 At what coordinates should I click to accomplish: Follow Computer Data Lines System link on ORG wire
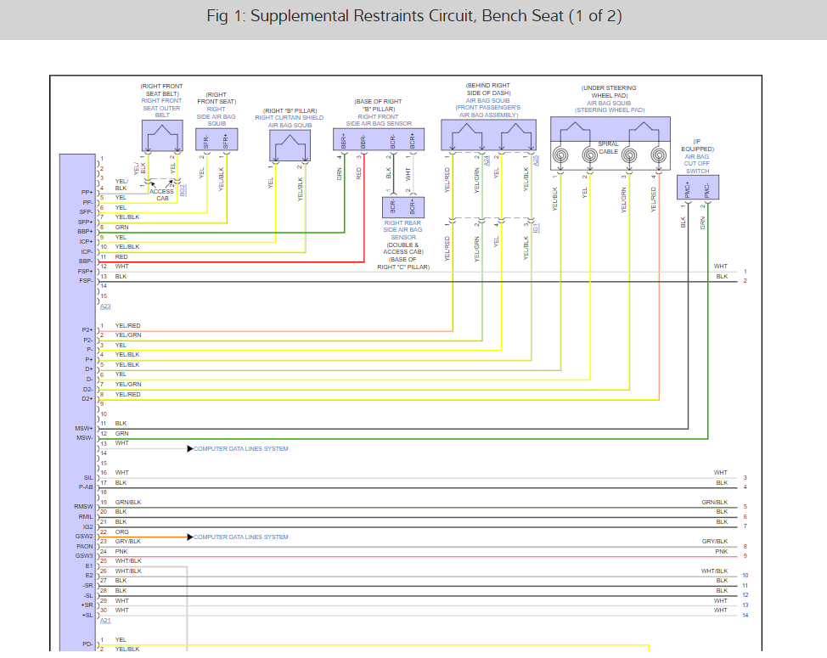240,537
